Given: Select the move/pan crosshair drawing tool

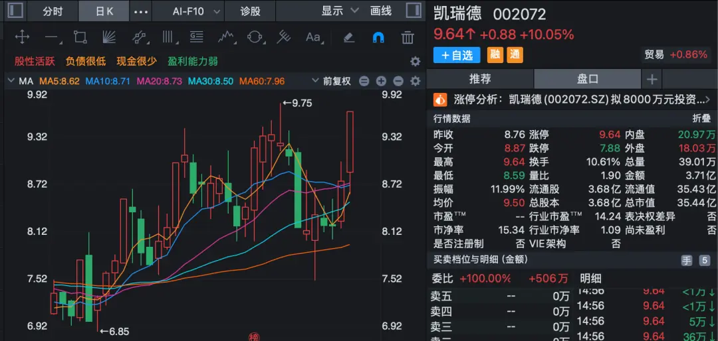Looking at the screenshot, I should pyautogui.click(x=22, y=37).
